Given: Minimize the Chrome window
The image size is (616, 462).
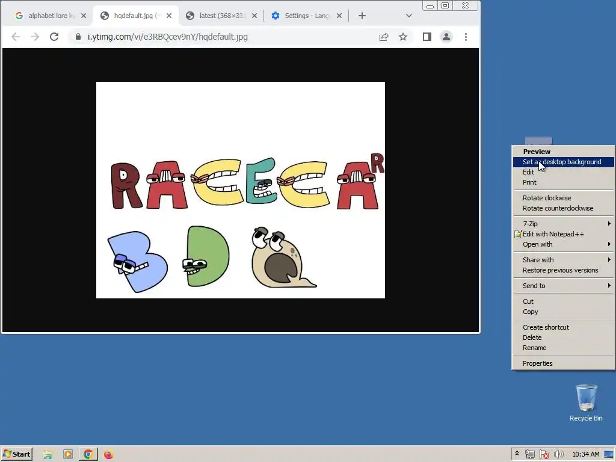Looking at the screenshot, I should (x=430, y=6).
